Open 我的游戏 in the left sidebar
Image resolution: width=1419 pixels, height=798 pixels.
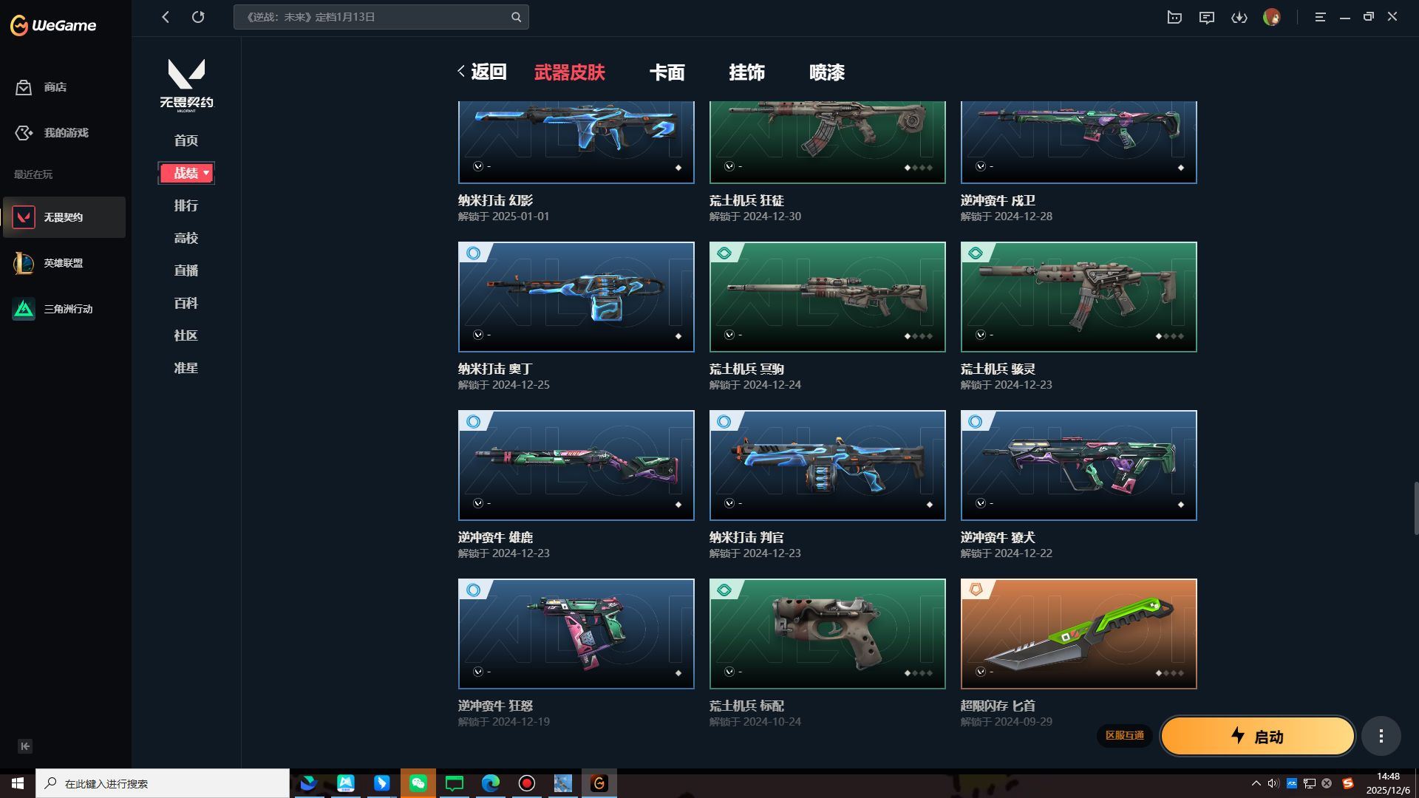(64, 133)
